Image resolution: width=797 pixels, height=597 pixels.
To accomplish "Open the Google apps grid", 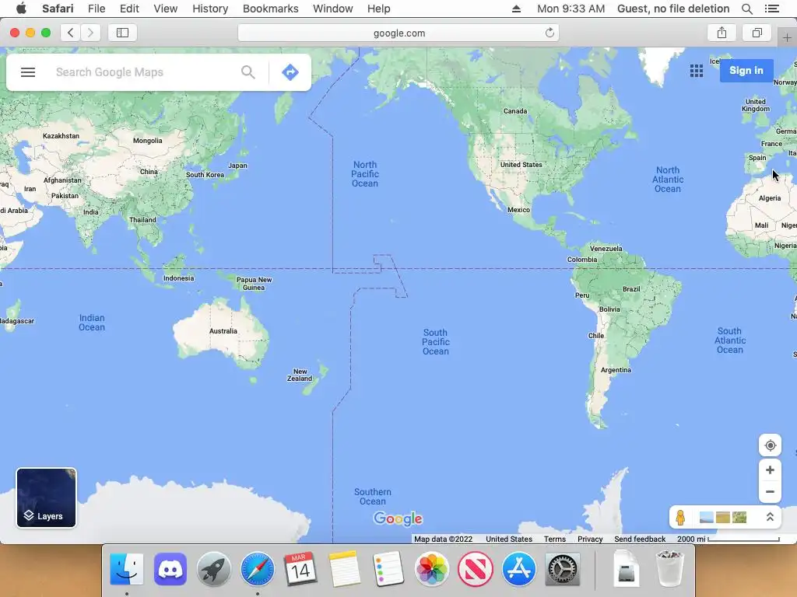I will click(x=697, y=71).
